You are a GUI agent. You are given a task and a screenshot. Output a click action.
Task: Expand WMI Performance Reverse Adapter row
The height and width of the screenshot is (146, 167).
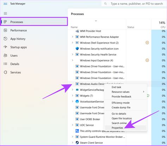[x=73, y=37]
